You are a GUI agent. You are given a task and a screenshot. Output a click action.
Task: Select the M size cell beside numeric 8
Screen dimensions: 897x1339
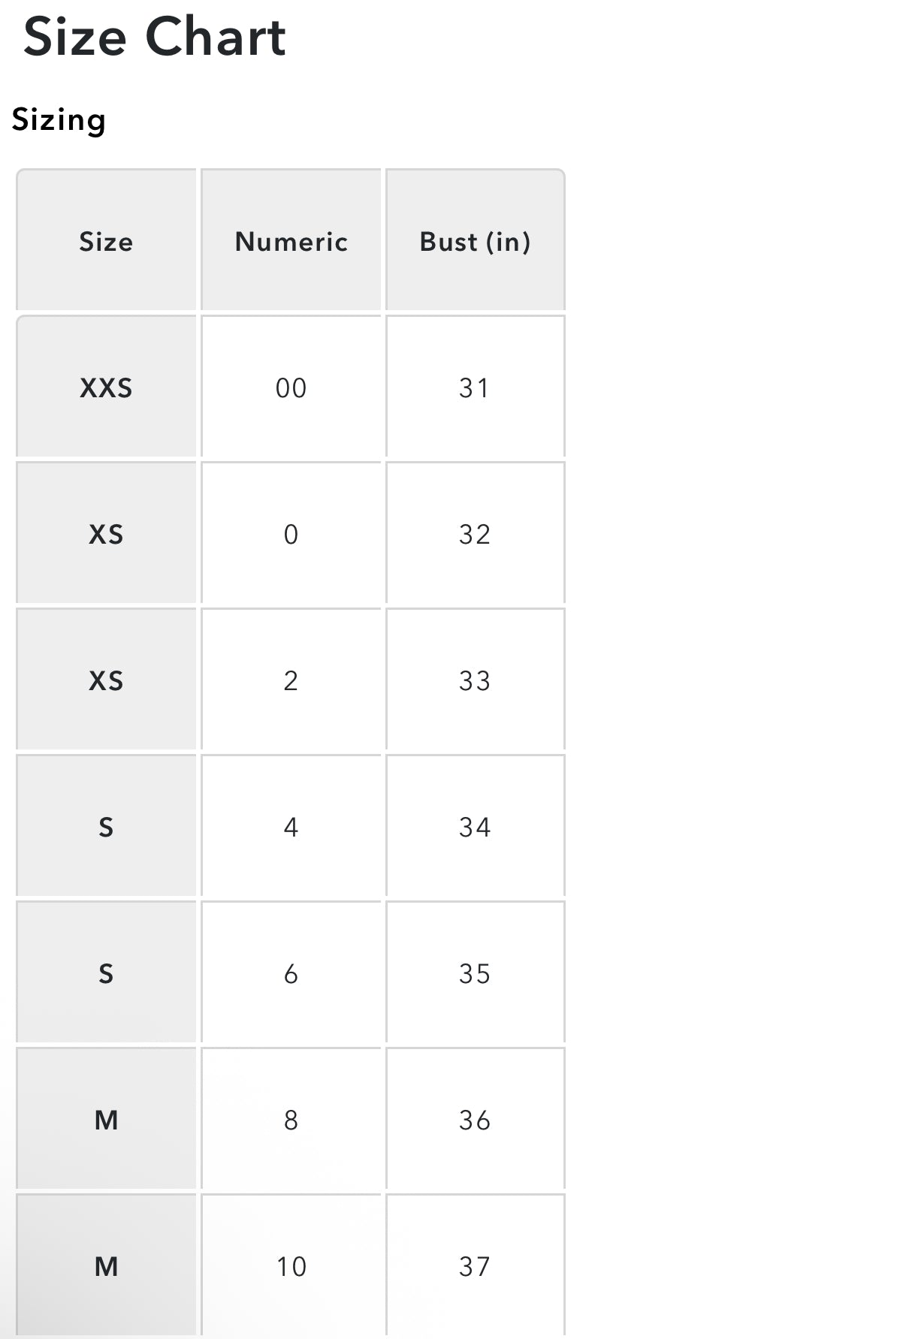click(106, 1119)
